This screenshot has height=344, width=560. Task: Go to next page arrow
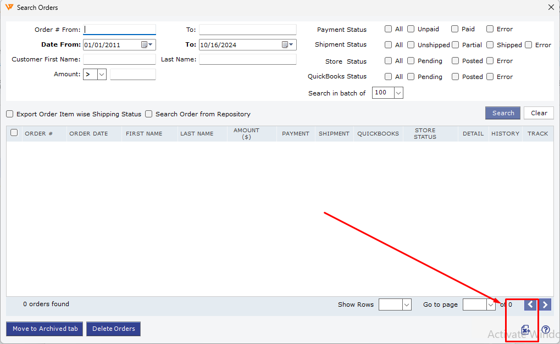545,304
